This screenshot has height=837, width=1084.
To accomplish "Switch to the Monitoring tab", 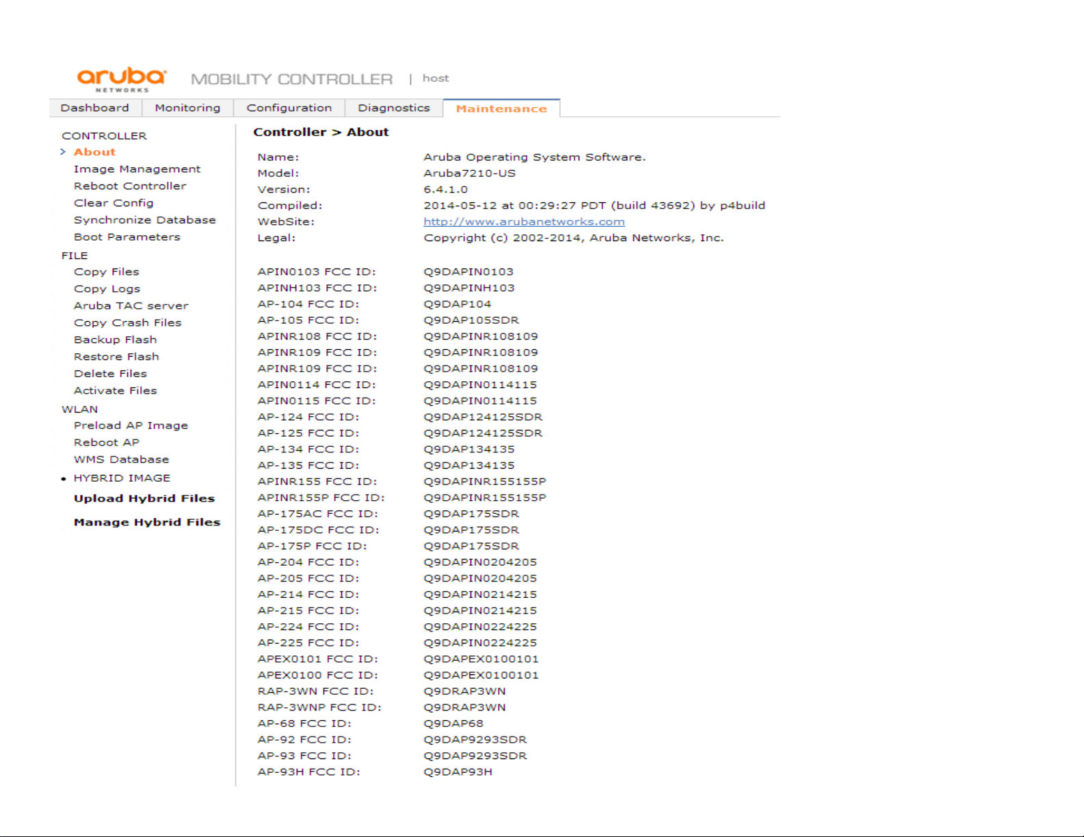I will tap(187, 108).
